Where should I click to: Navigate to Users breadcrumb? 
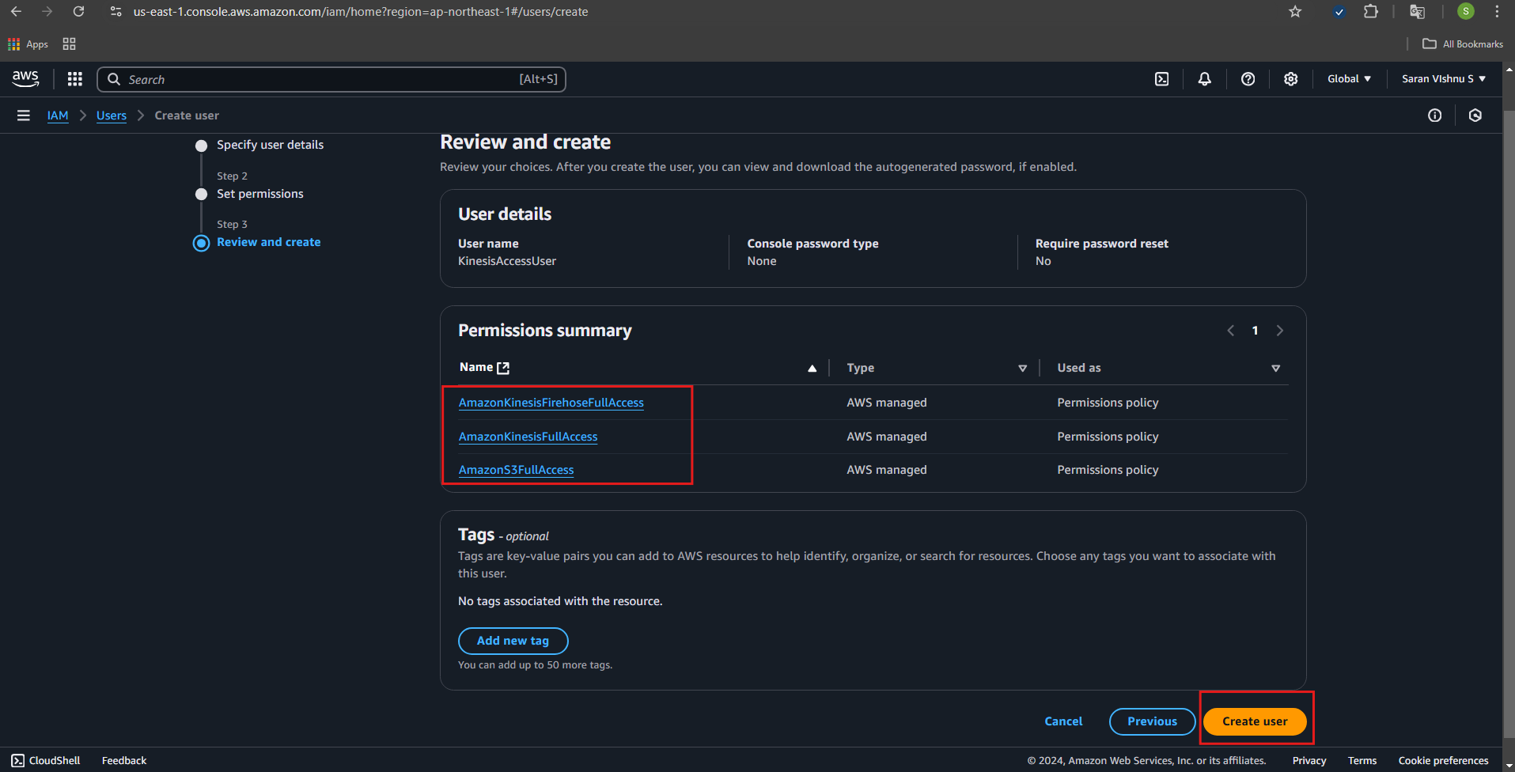tap(112, 115)
